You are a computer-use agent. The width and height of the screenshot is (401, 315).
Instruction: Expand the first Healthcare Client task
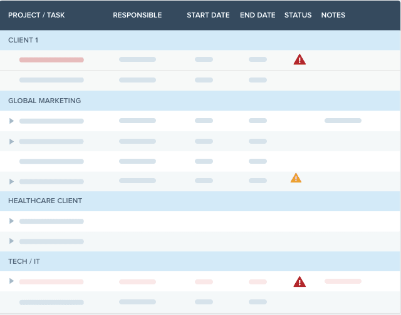pyautogui.click(x=12, y=221)
